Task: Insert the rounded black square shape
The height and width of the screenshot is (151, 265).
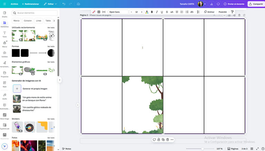Action: pos(25,53)
